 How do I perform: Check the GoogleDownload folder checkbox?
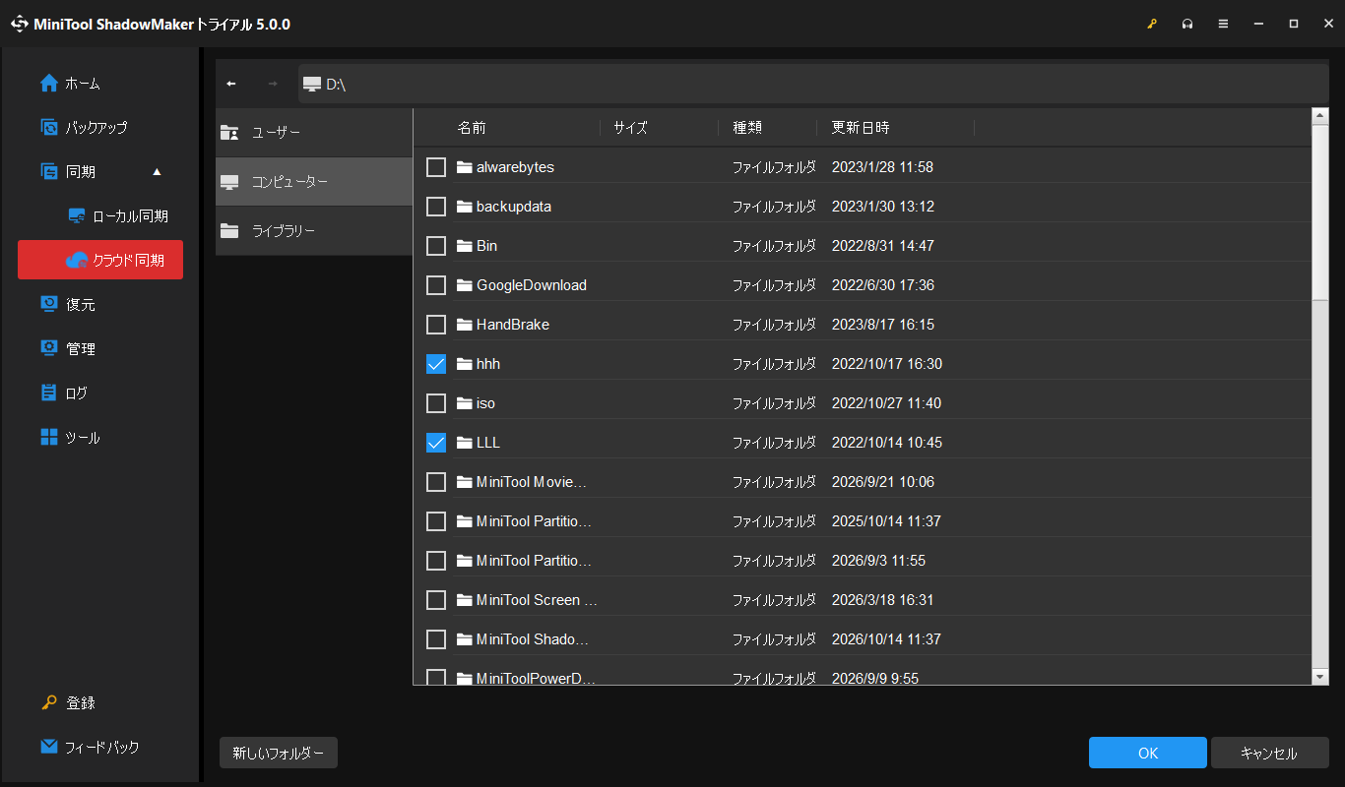(436, 285)
